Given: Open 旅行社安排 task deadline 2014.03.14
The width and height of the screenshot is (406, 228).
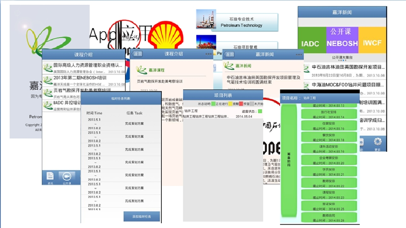Looking at the screenshot, I should point(329,114).
